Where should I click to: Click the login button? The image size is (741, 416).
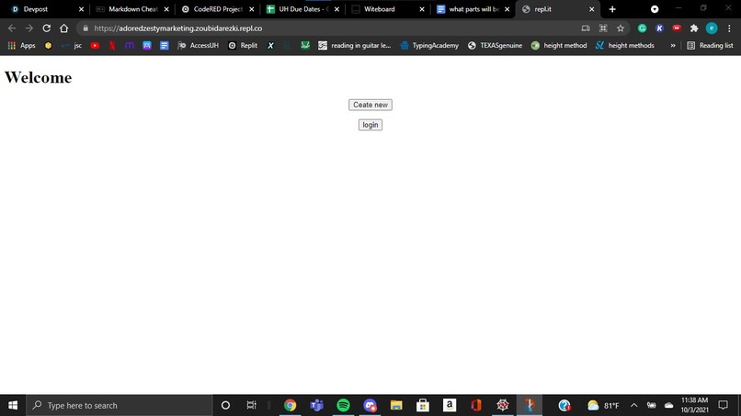point(370,125)
